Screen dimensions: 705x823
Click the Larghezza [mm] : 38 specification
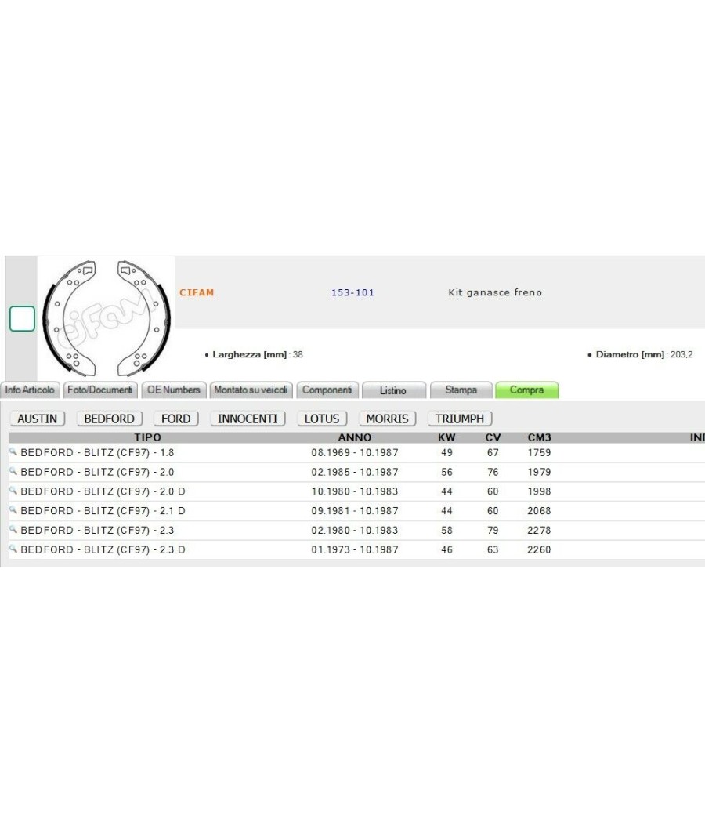(254, 354)
